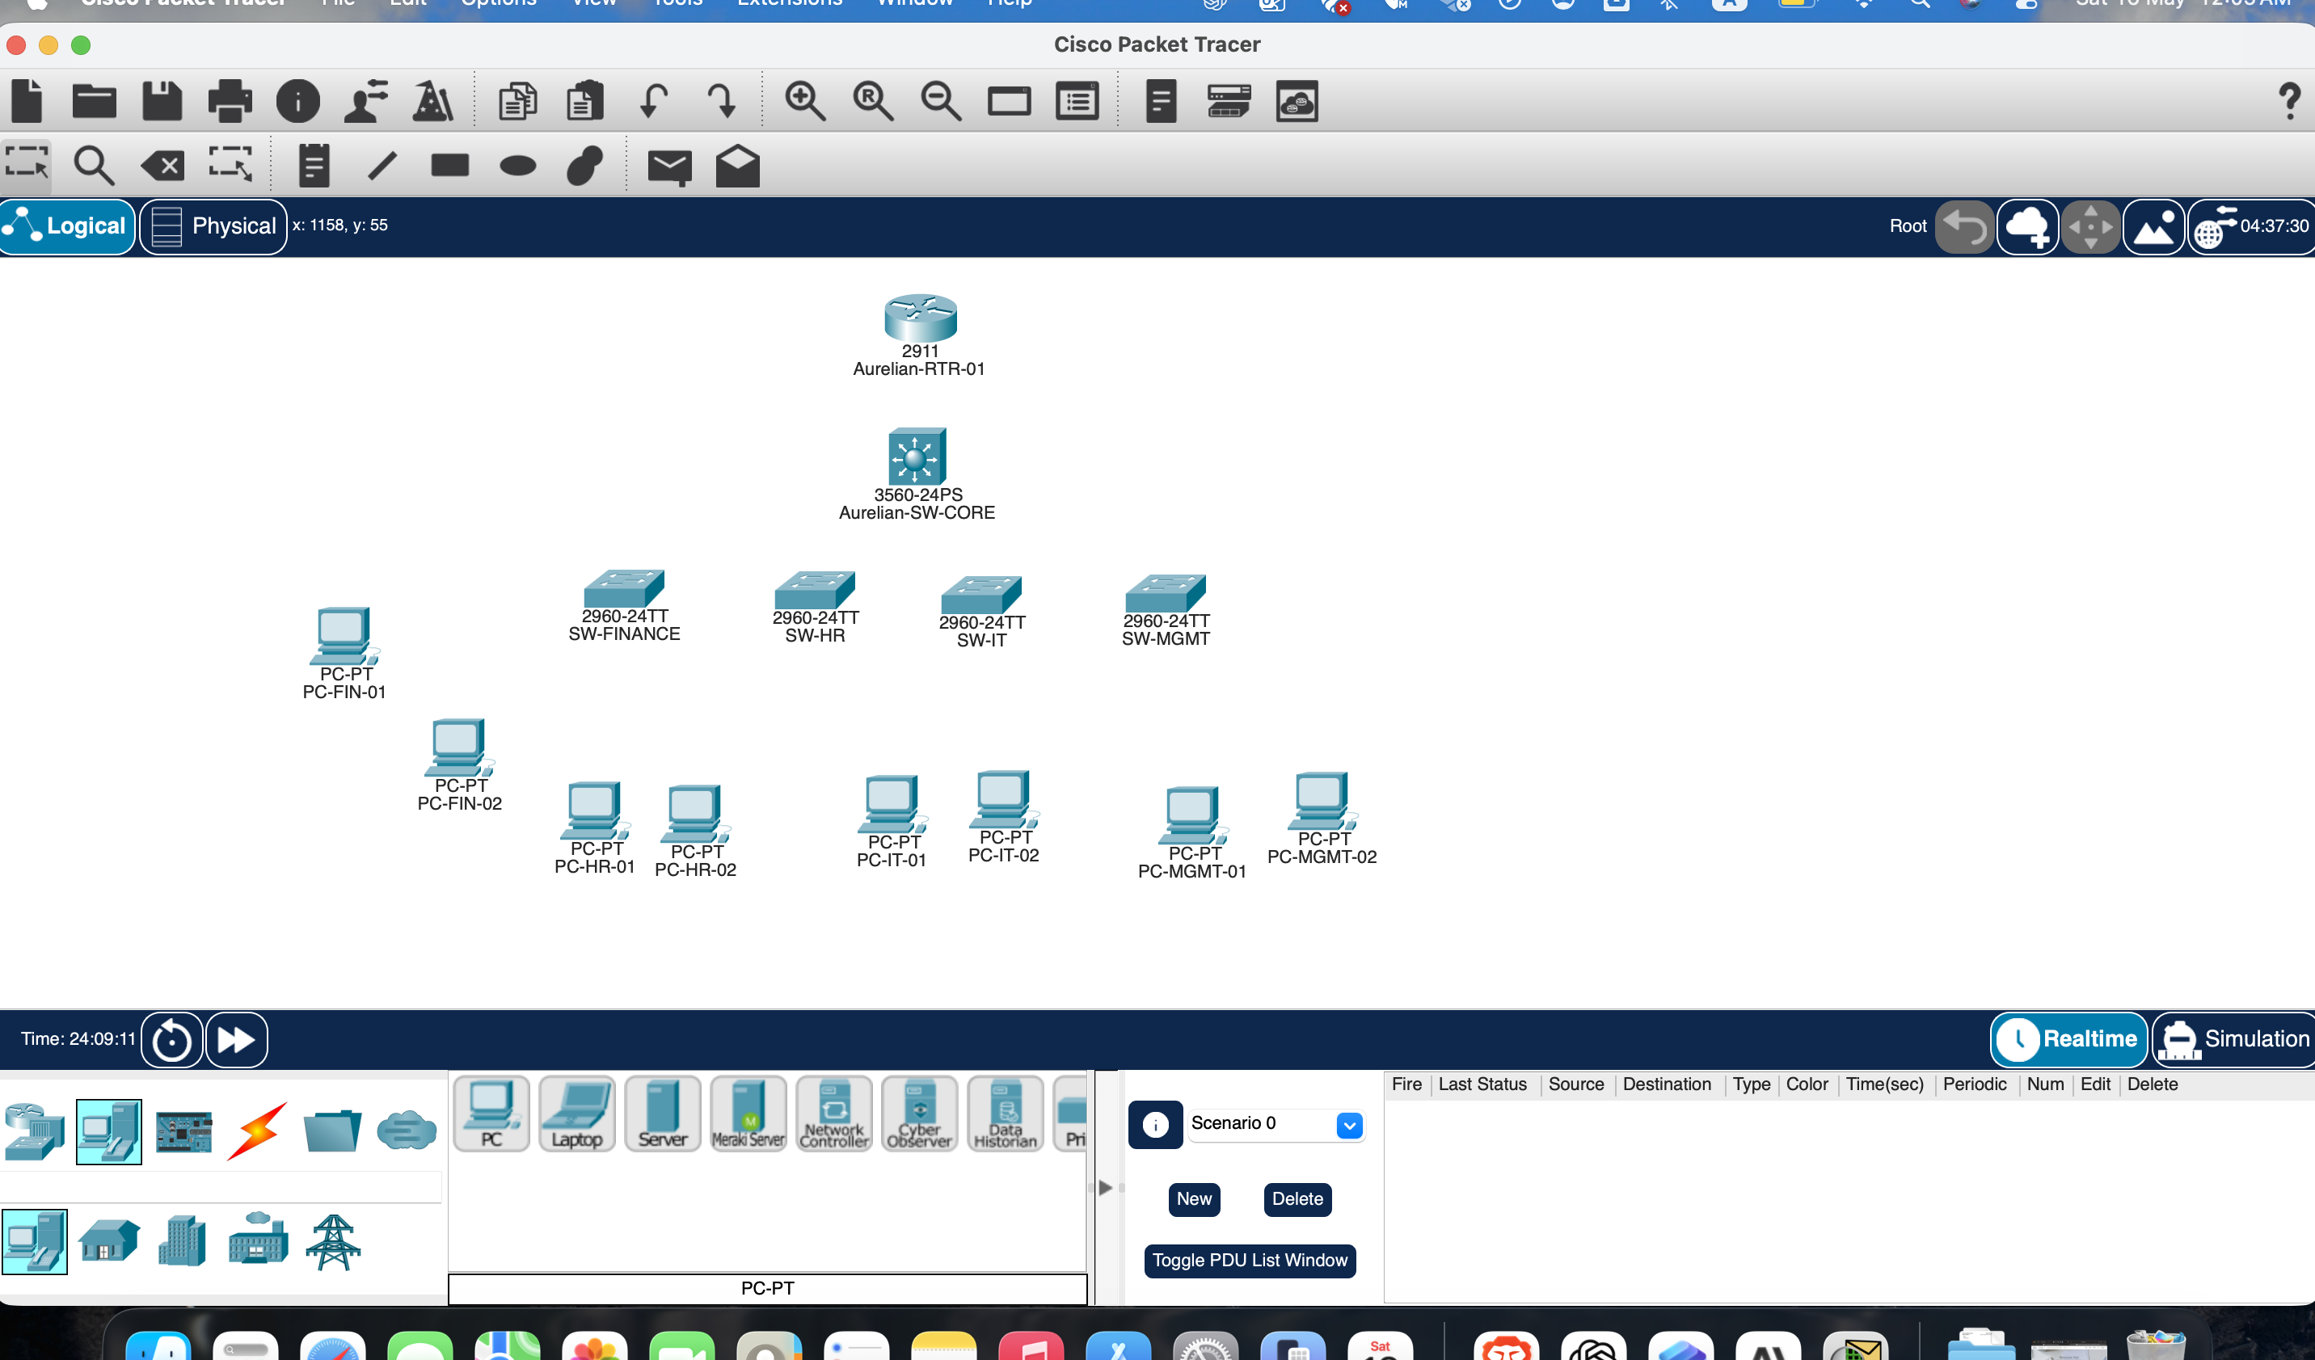Print the topology via printer icon
2315x1360 pixels.
pos(230,100)
